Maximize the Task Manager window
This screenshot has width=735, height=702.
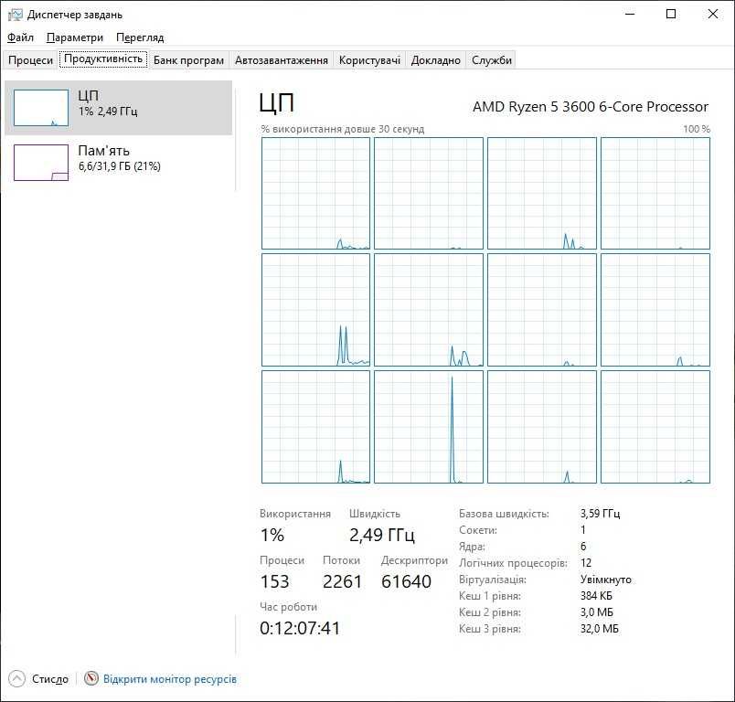pyautogui.click(x=671, y=14)
